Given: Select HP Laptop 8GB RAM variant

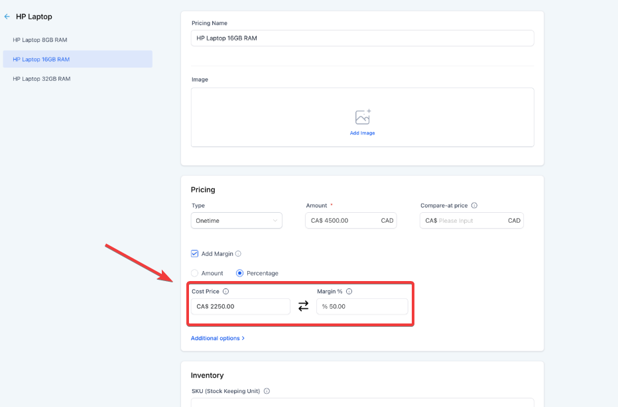Looking at the screenshot, I should tap(40, 40).
